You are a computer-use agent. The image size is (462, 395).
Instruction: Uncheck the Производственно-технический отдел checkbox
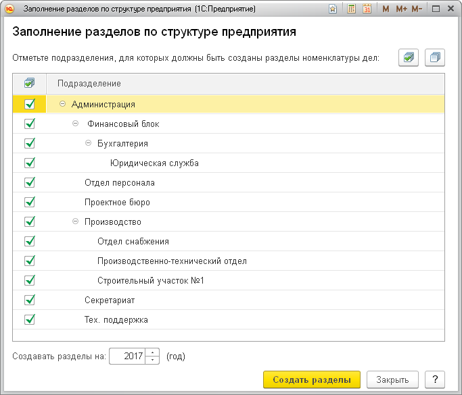[30, 261]
